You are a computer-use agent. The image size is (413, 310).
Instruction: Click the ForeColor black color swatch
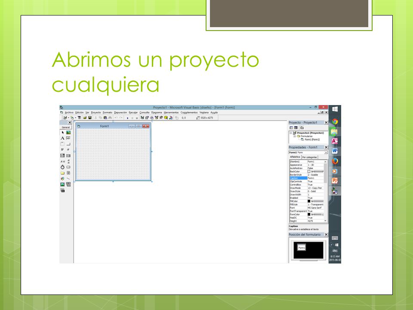coord(309,214)
